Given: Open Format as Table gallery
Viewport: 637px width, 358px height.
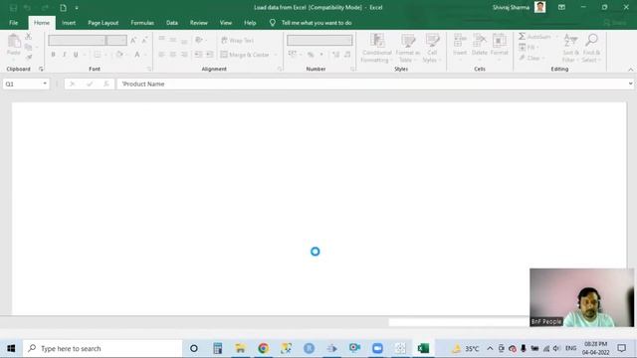Looking at the screenshot, I should coord(407,49).
